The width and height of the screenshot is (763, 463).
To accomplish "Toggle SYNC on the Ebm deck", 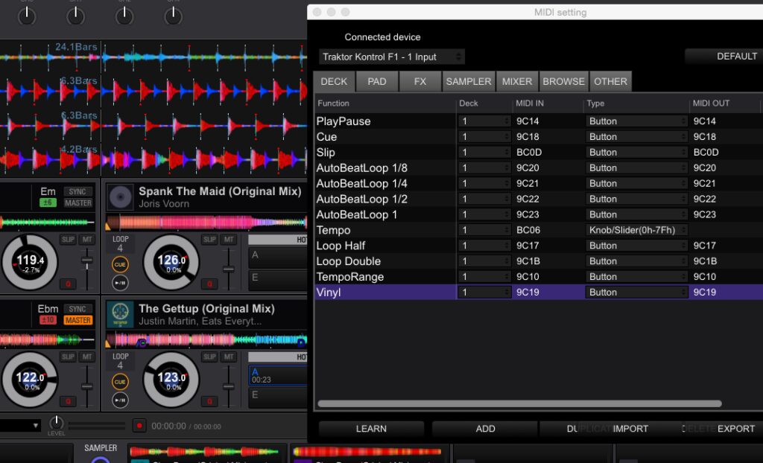I will point(77,309).
